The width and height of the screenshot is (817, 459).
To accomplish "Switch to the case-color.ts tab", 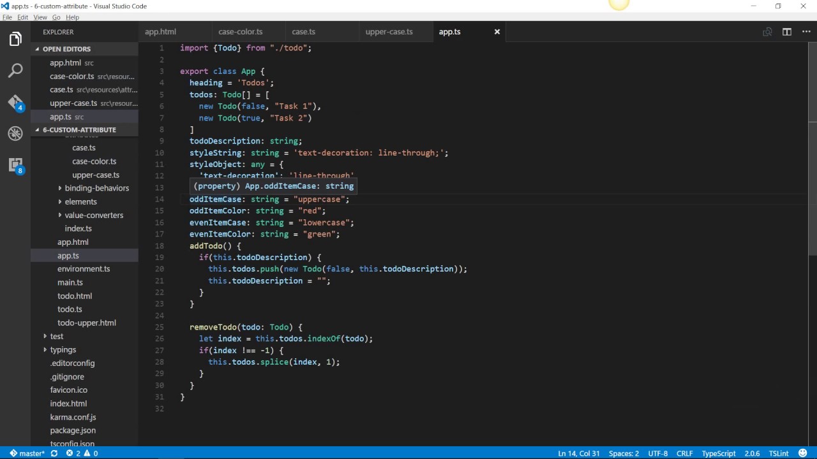I will (x=248, y=32).
